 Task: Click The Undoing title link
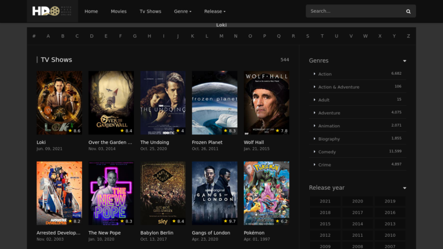click(x=154, y=142)
